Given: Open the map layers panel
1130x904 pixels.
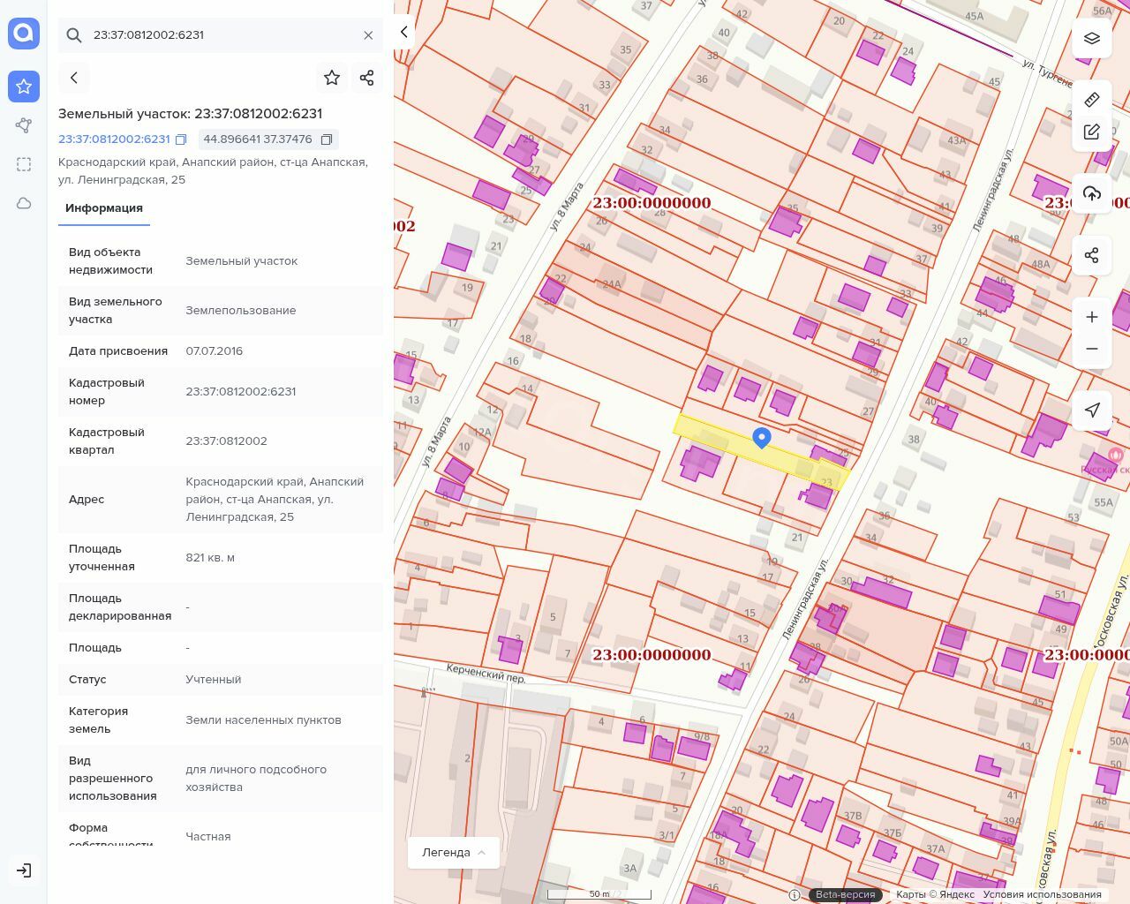Looking at the screenshot, I should tap(1092, 38).
